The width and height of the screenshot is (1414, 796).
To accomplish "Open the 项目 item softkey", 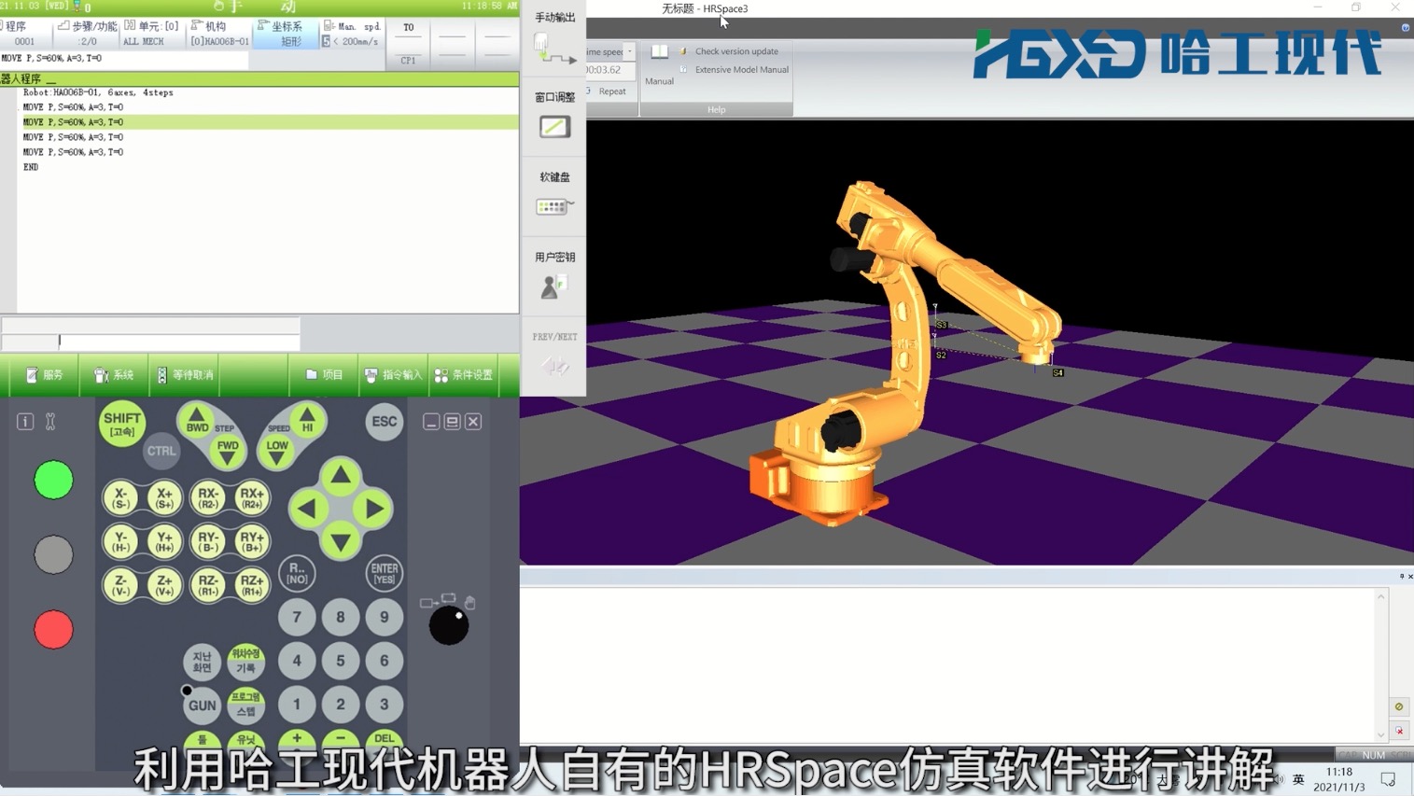I will [324, 375].
